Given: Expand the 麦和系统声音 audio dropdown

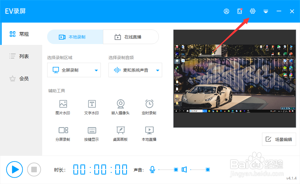Looking at the screenshot, I should coord(135,70).
